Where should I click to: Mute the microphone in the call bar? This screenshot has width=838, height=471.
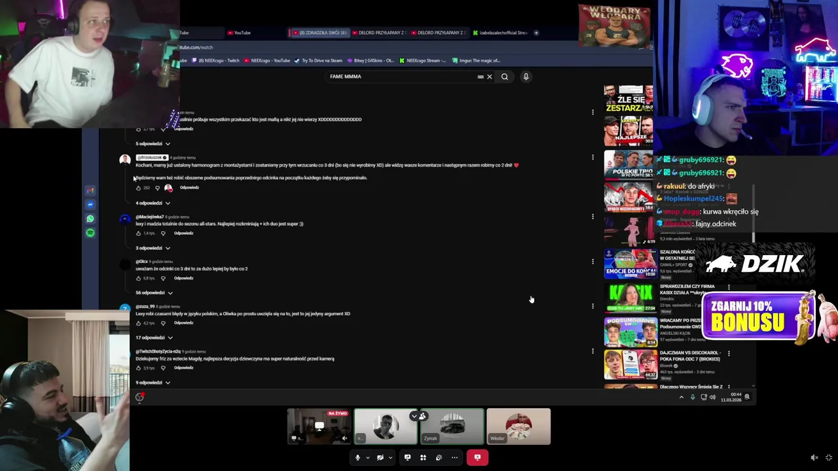click(357, 457)
